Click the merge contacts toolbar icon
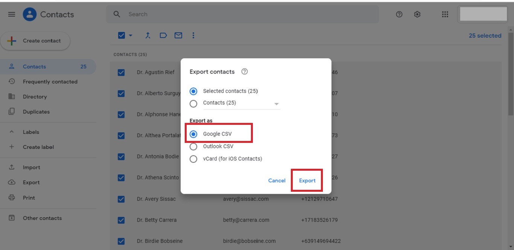Viewport: 514px width, 250px height. [148, 35]
